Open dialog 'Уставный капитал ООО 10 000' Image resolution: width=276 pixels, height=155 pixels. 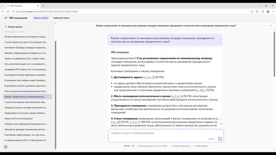click(x=25, y=140)
